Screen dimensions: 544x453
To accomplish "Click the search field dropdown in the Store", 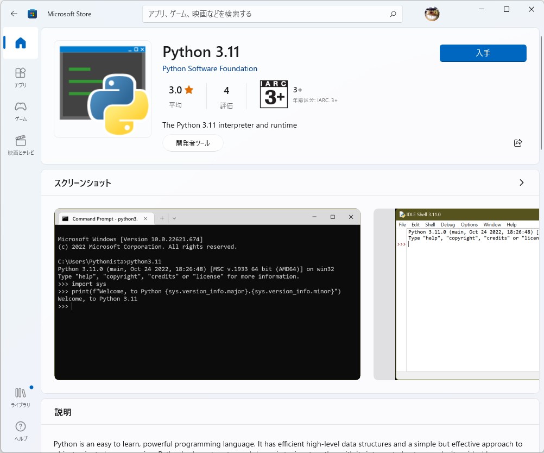I will coord(393,14).
